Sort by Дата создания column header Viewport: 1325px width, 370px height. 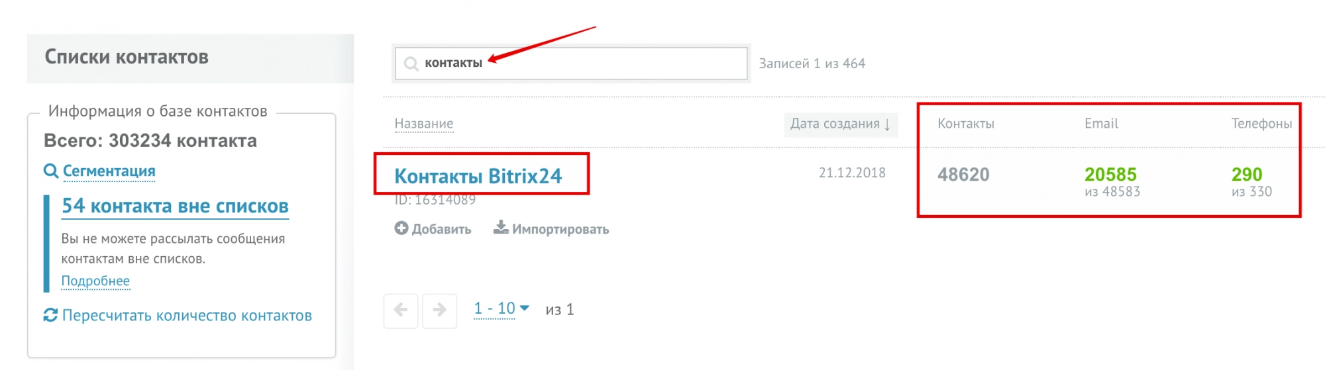(x=841, y=124)
